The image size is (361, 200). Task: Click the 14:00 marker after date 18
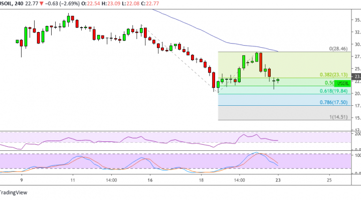[240, 180]
